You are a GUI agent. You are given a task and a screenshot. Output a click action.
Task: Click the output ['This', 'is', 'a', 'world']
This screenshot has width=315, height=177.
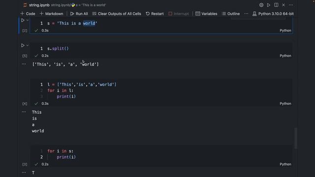click(x=65, y=64)
